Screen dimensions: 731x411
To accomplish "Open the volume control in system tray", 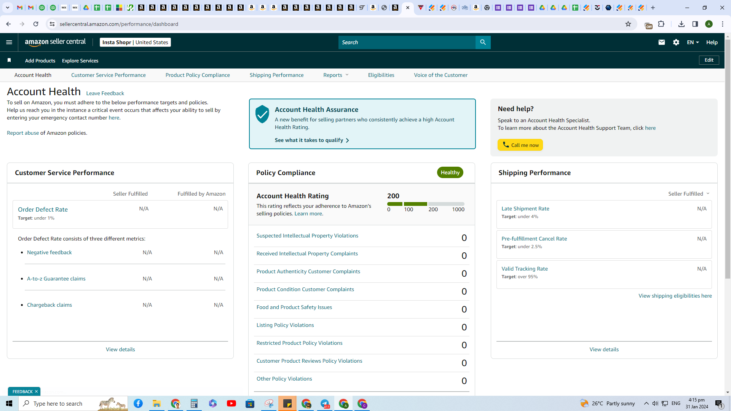I will (x=655, y=403).
